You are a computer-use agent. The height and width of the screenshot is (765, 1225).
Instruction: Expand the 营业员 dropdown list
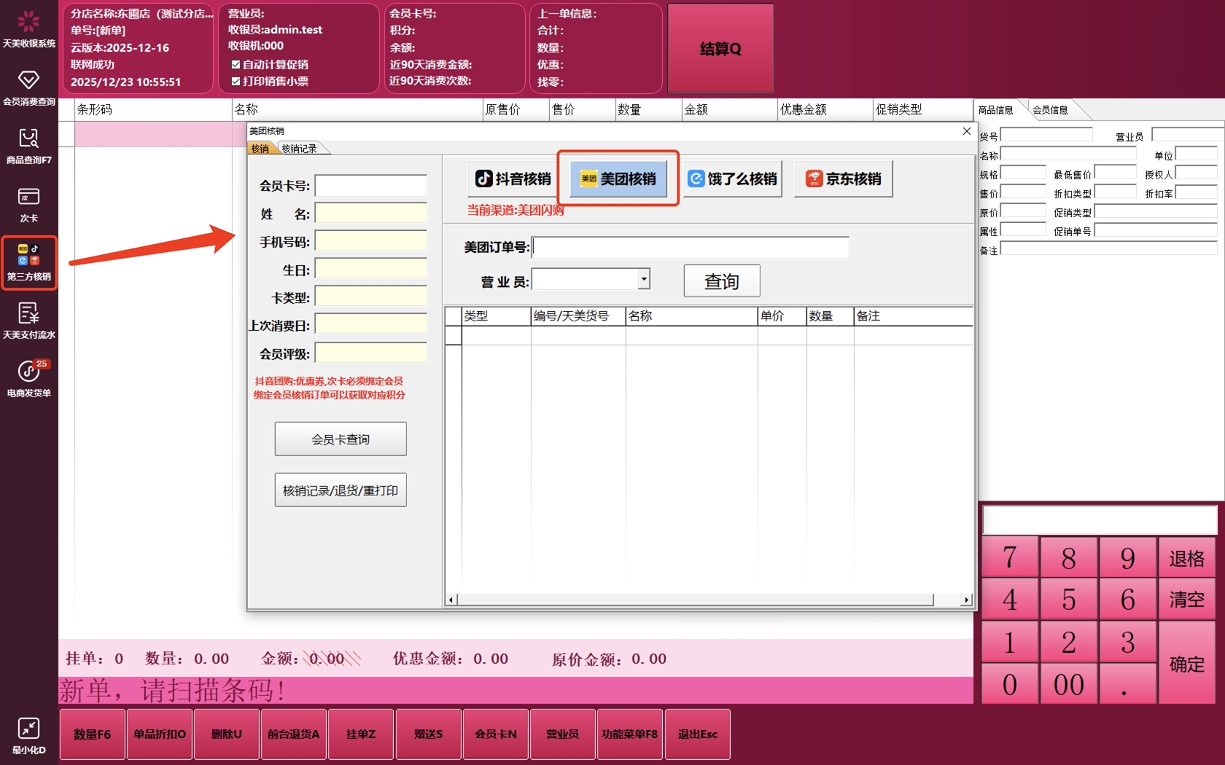point(643,280)
